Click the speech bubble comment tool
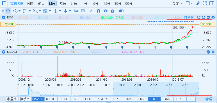 [x=83, y=11]
